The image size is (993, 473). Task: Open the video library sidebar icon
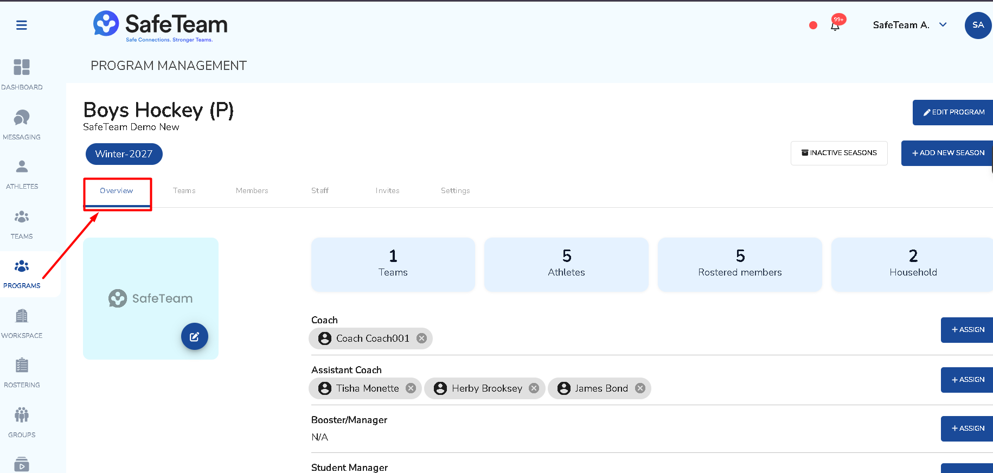22,465
